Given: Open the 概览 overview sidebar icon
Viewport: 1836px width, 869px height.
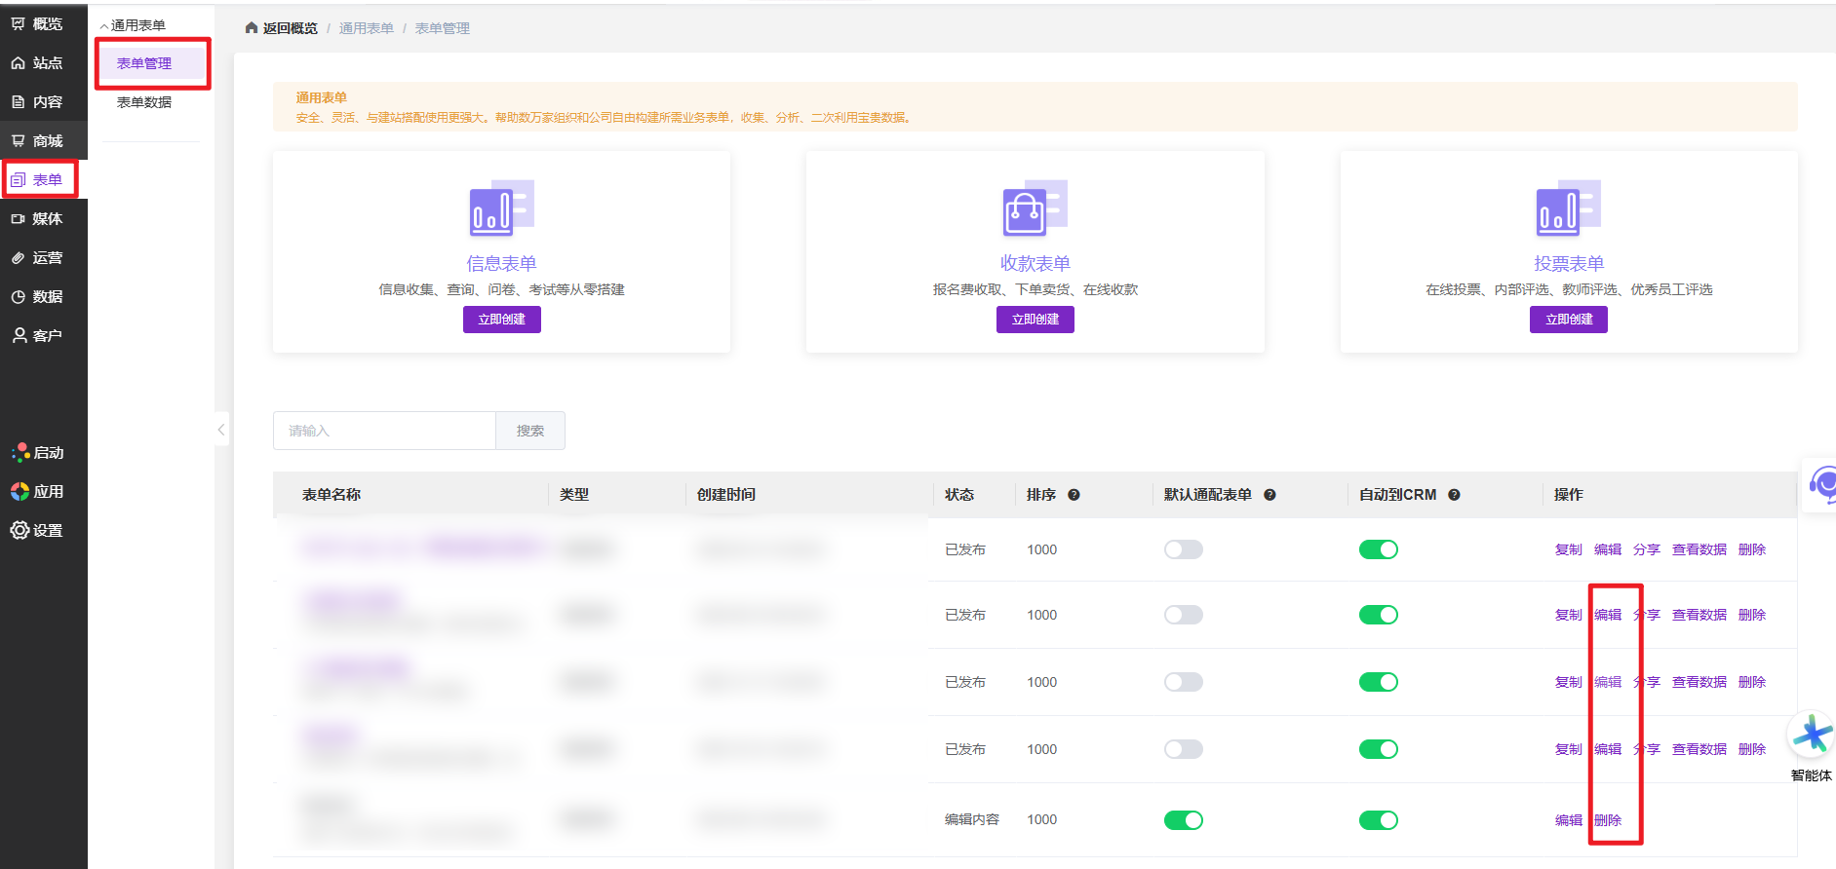Looking at the screenshot, I should (x=19, y=23).
